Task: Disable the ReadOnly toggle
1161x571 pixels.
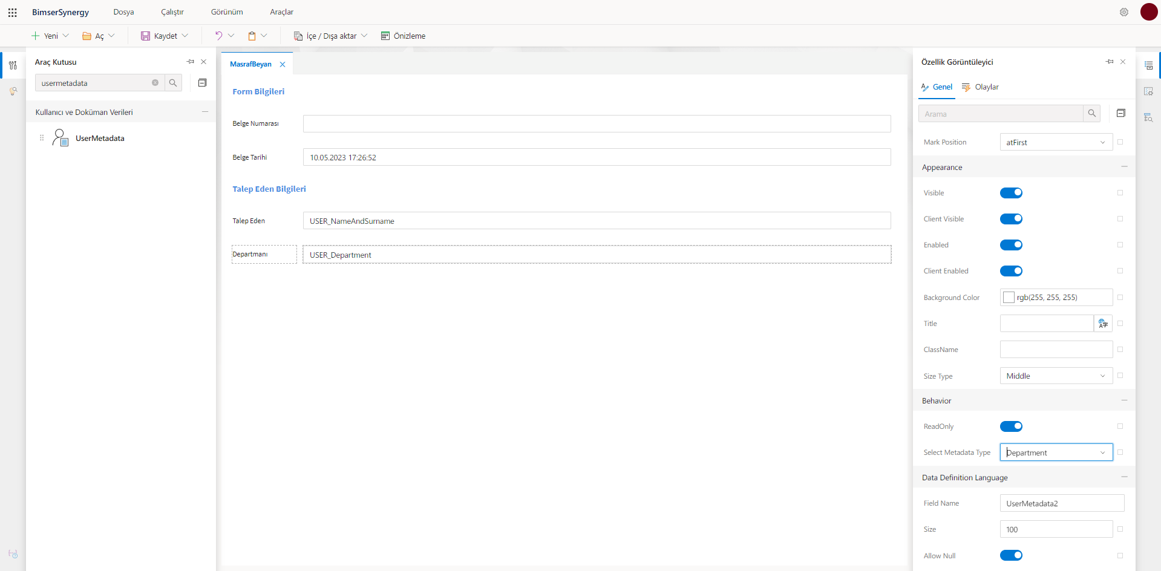Action: click(1011, 426)
